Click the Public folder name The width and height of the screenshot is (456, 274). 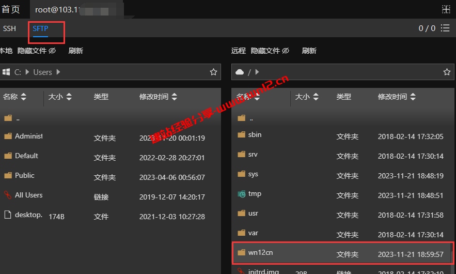tap(25, 175)
